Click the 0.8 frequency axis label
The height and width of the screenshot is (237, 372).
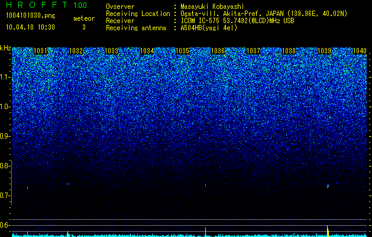click(x=5, y=166)
